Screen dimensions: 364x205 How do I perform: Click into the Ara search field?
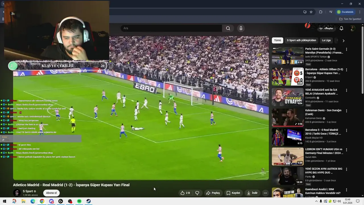click(x=171, y=28)
